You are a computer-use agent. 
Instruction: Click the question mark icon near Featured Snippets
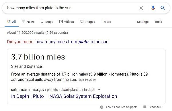(102, 107)
